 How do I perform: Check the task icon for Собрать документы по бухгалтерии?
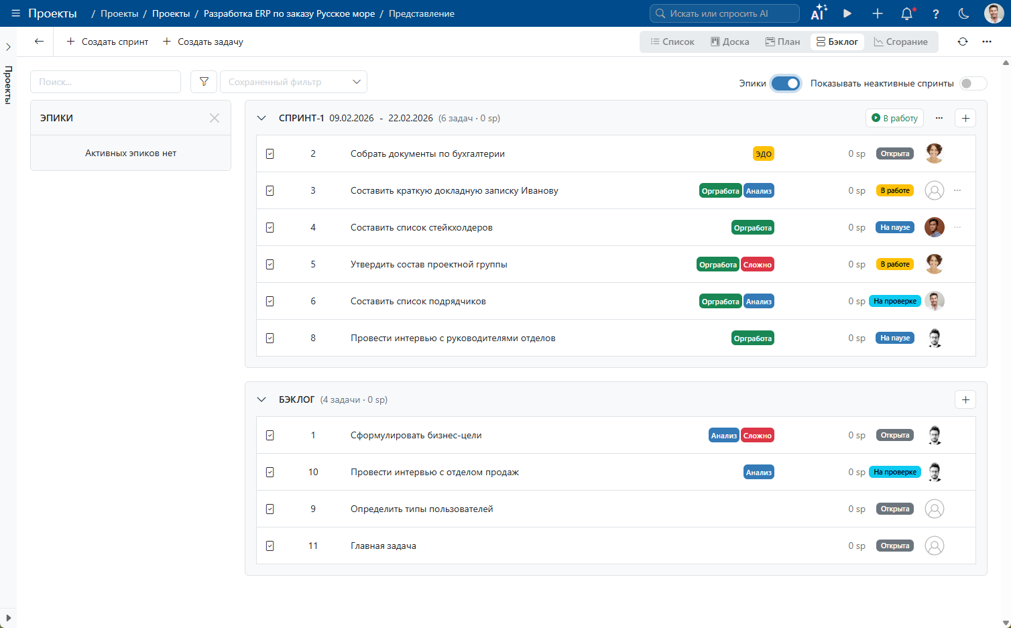pos(270,153)
